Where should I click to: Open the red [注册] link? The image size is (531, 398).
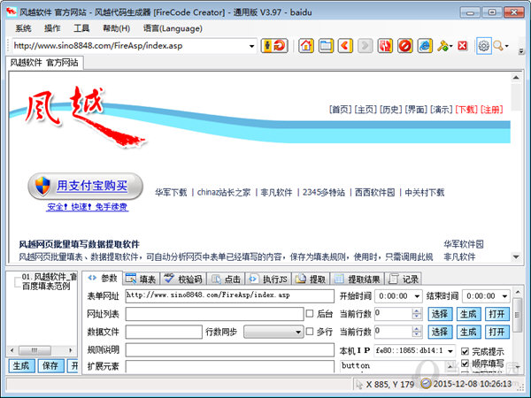point(492,110)
